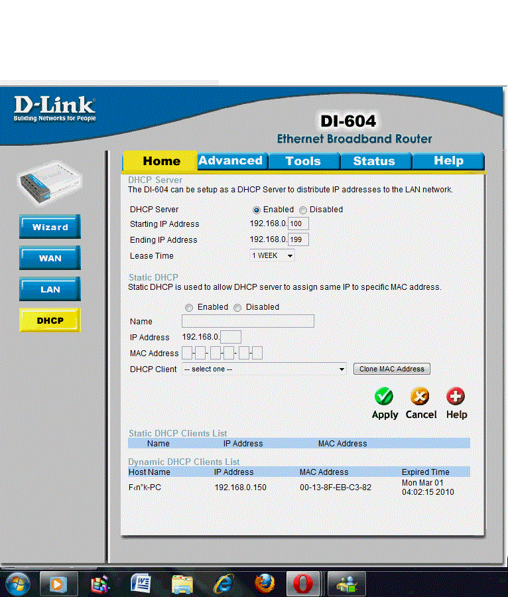Open the Windows Start orb
The height and width of the screenshot is (597, 508).
pyautogui.click(x=16, y=584)
